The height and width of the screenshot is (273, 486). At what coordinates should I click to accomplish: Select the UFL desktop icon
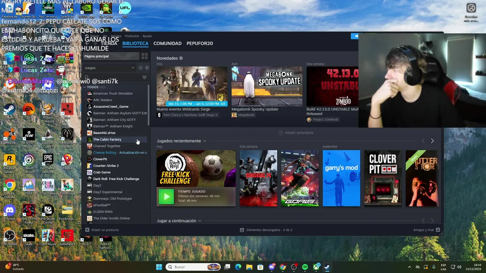point(125,10)
